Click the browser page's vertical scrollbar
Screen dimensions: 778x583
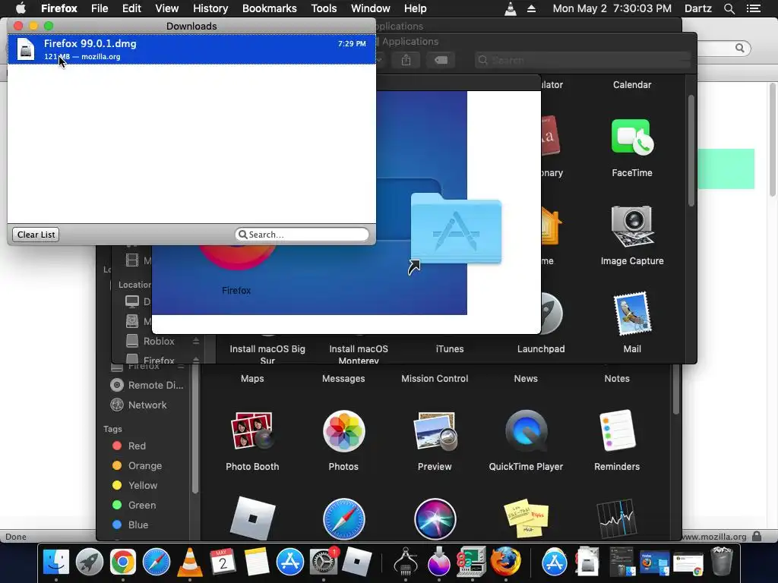pyautogui.click(x=773, y=140)
